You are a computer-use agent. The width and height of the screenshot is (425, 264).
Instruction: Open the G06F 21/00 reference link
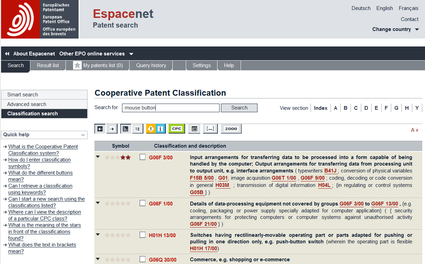[x=203, y=224]
